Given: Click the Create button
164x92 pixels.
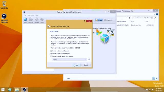Looking at the screenshot, I should [76, 65].
